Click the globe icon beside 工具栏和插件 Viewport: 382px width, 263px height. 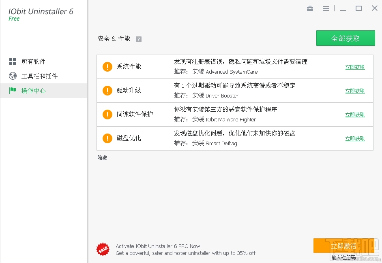(x=13, y=76)
